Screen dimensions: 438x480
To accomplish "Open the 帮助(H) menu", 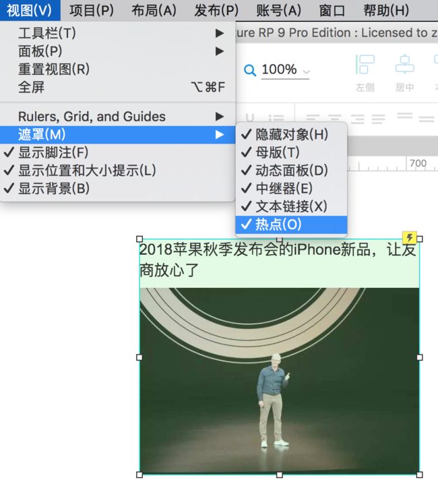I will pyautogui.click(x=386, y=10).
